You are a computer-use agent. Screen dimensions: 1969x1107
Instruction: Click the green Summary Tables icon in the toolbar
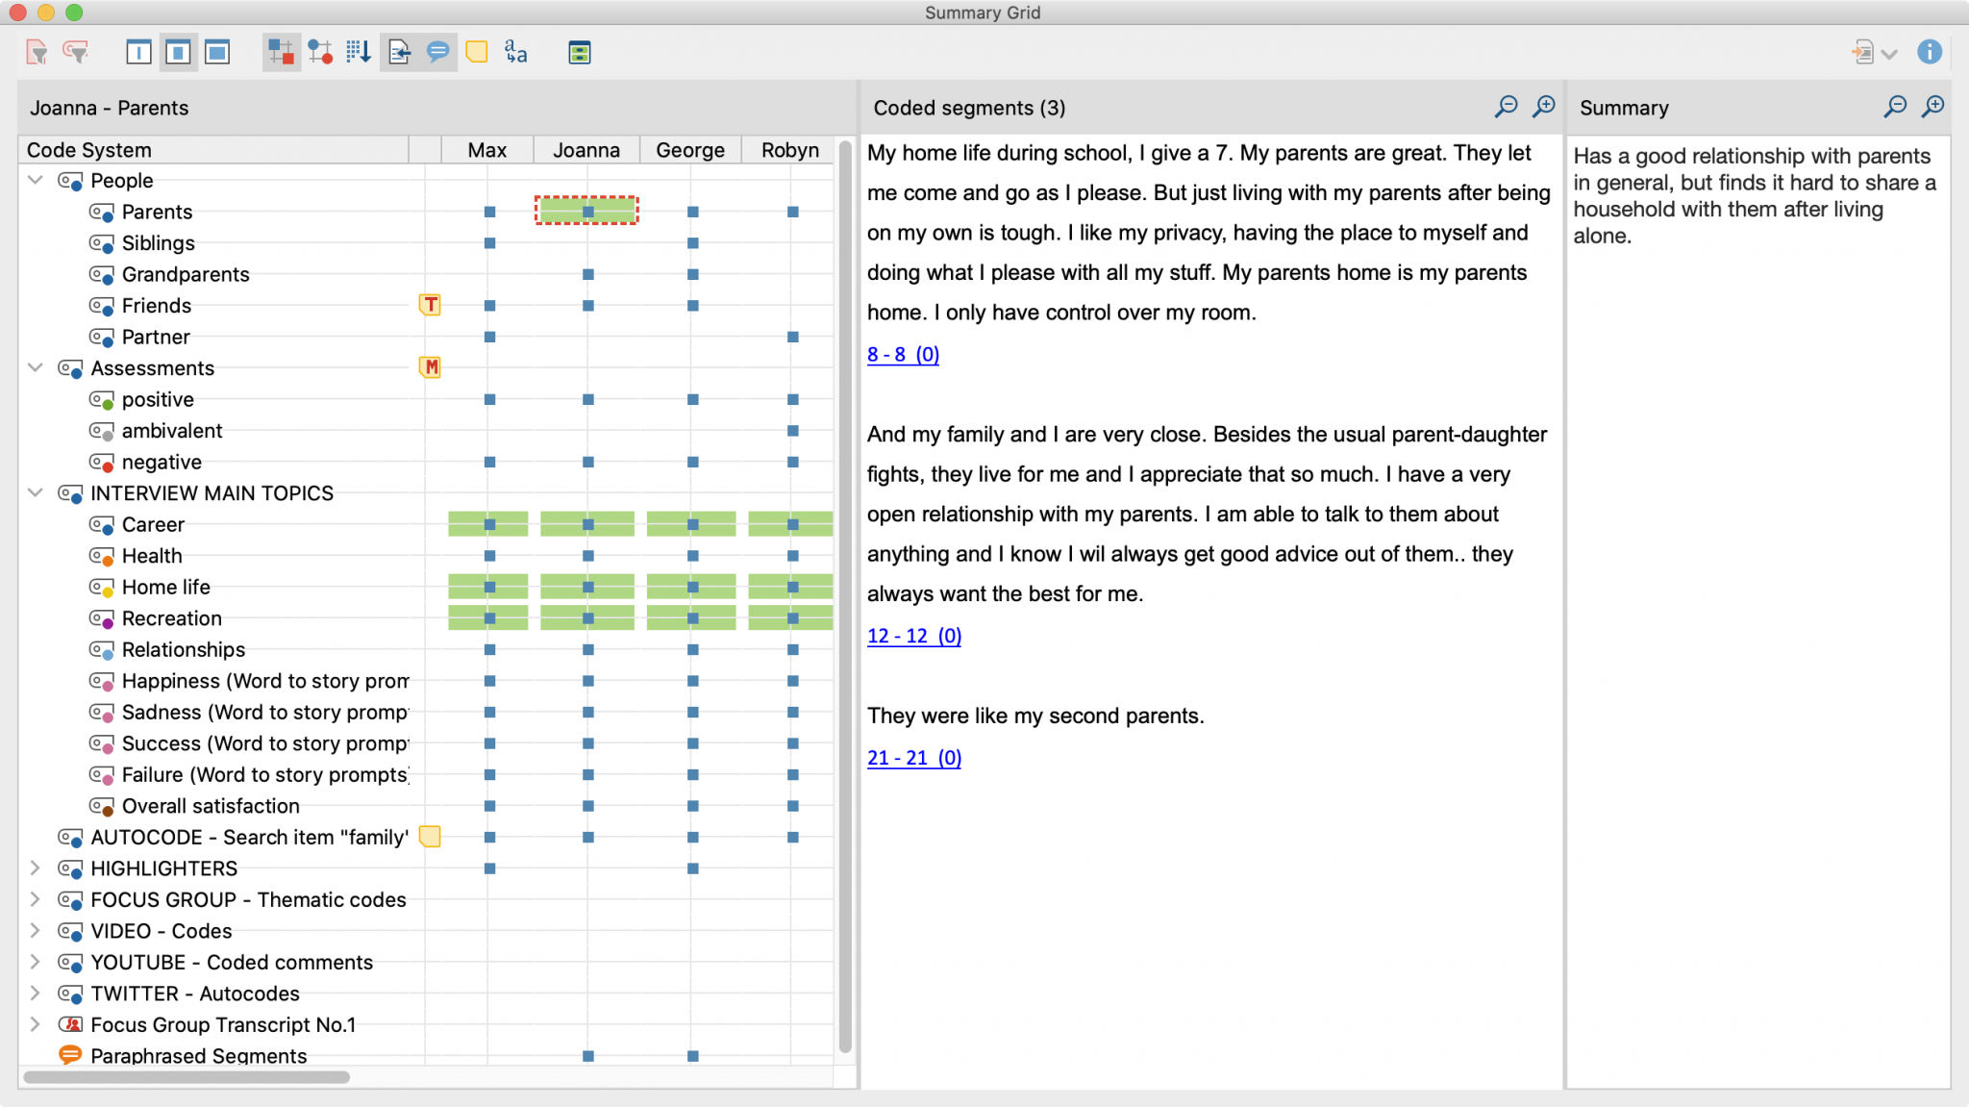(579, 52)
